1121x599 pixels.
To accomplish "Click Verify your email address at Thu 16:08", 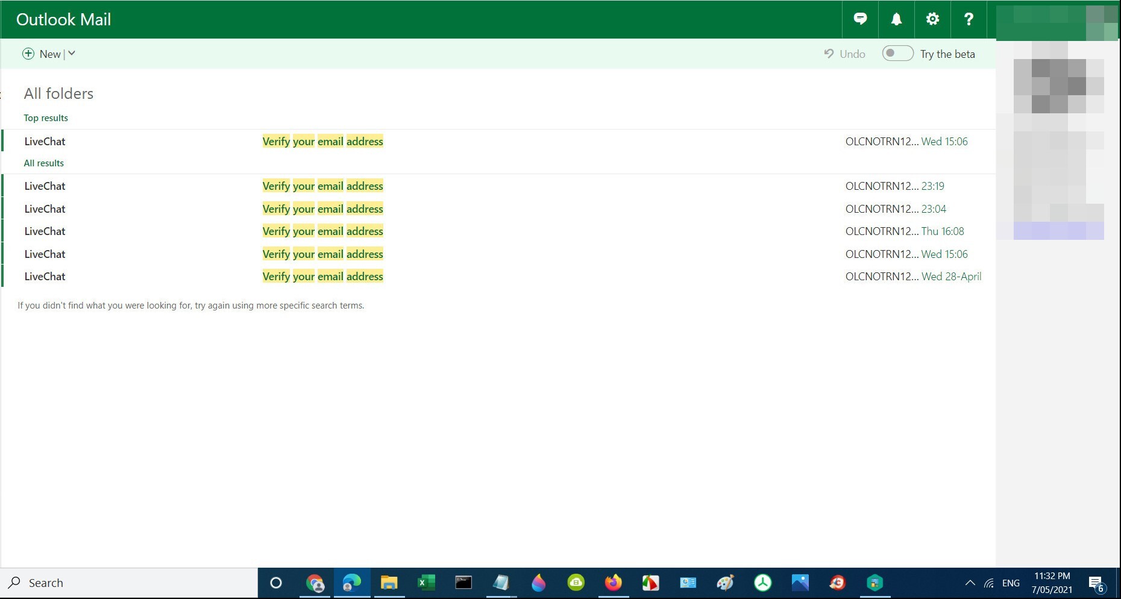I will (323, 231).
